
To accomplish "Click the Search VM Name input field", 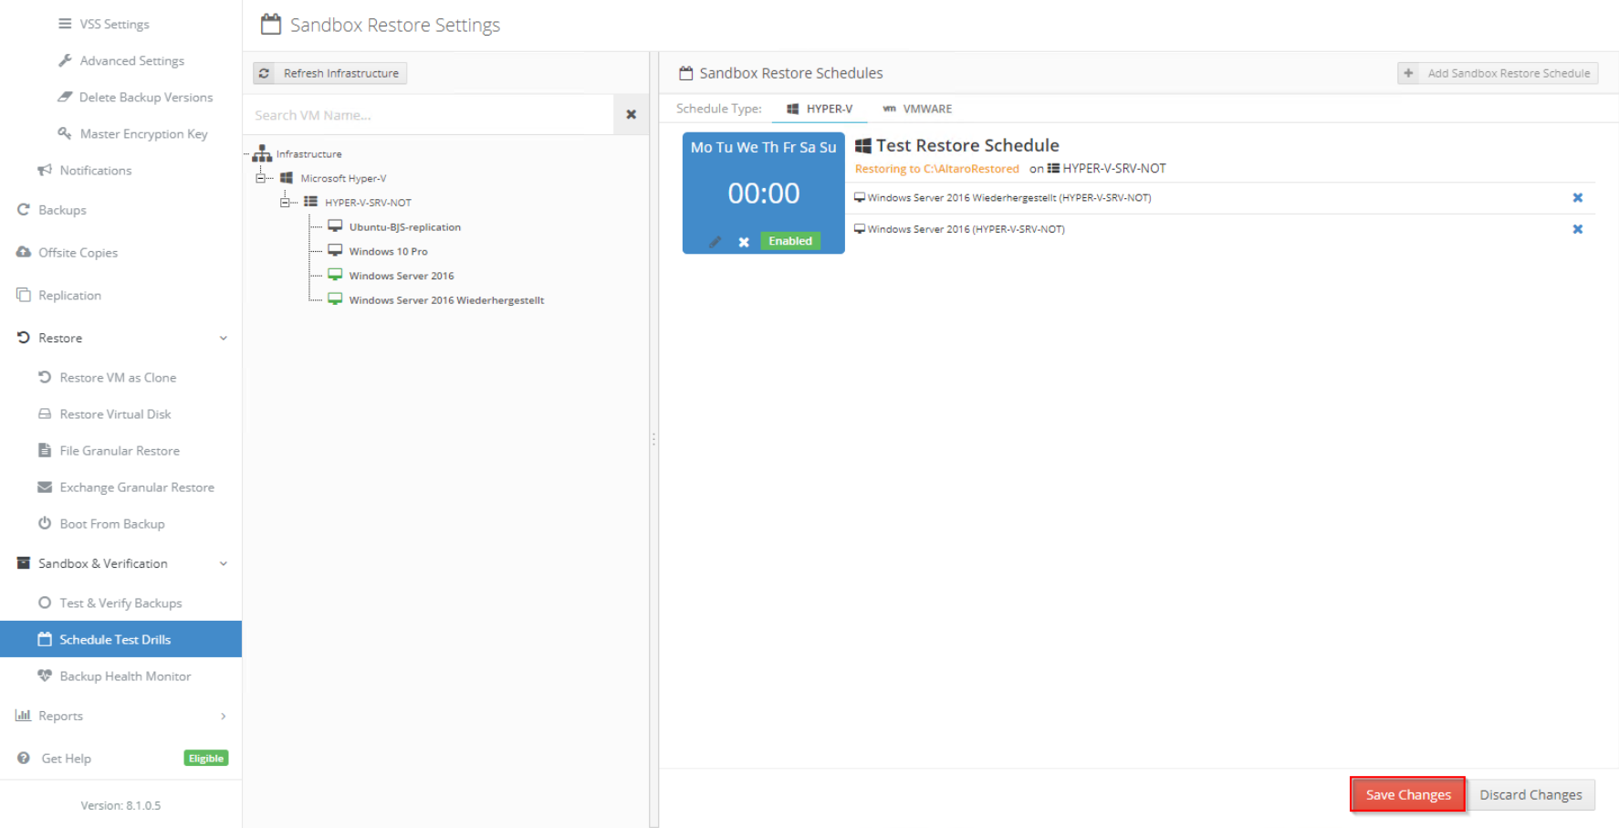I will pyautogui.click(x=429, y=115).
